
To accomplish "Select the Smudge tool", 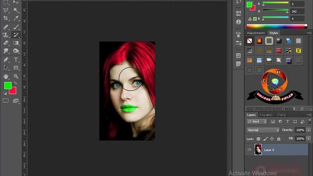I will pos(6,51).
